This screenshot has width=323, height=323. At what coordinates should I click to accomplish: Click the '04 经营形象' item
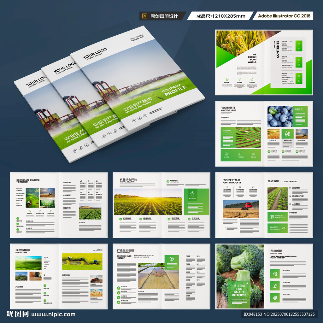pyautogui.click(x=194, y=219)
